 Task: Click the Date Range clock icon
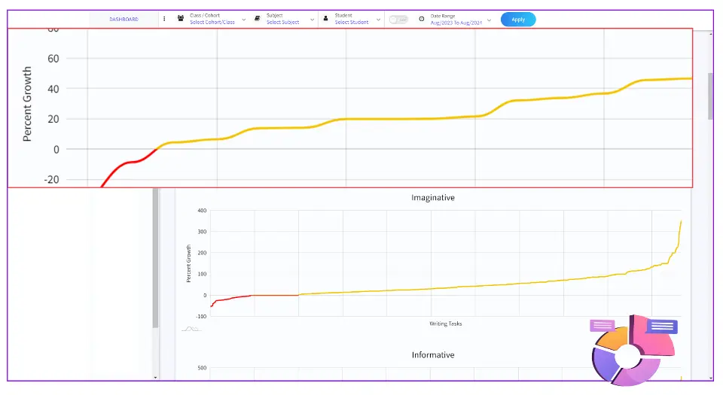pyautogui.click(x=422, y=19)
